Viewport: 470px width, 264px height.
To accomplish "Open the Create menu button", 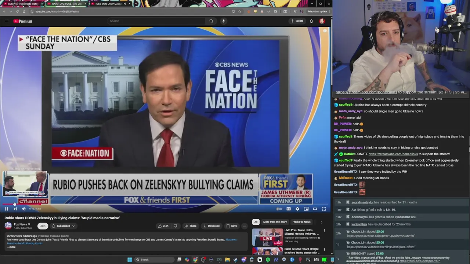I will tap(297, 21).
